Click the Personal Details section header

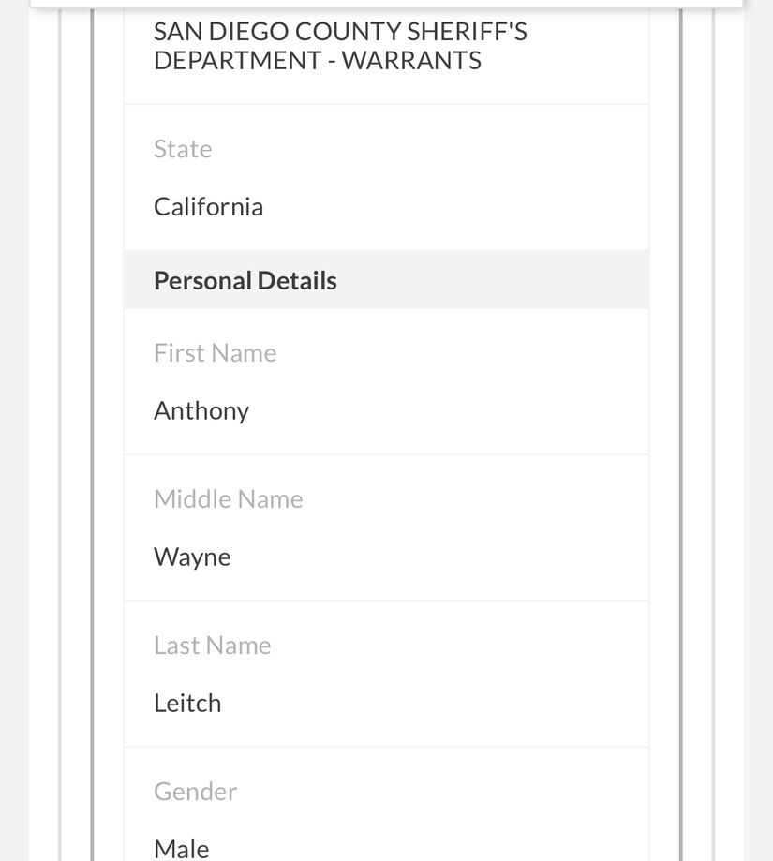point(386,280)
